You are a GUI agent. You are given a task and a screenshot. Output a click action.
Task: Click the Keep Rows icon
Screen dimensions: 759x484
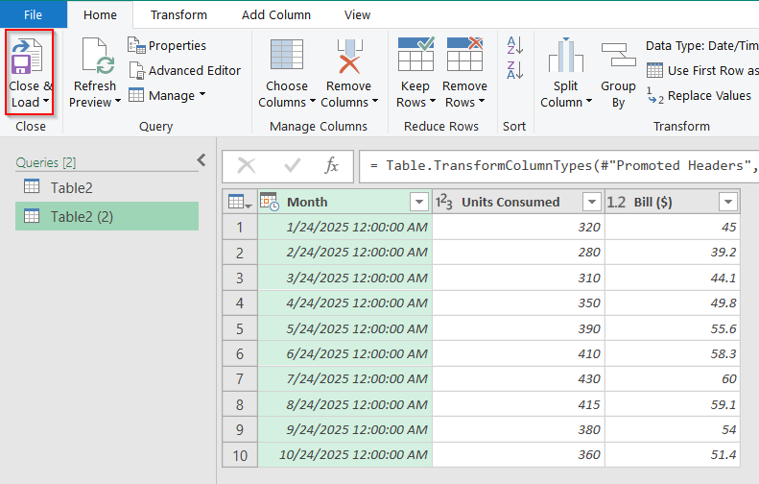[415, 54]
